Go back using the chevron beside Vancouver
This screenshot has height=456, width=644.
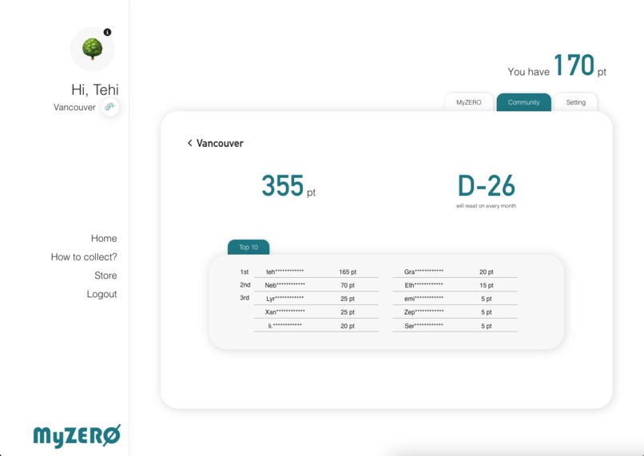coord(189,143)
